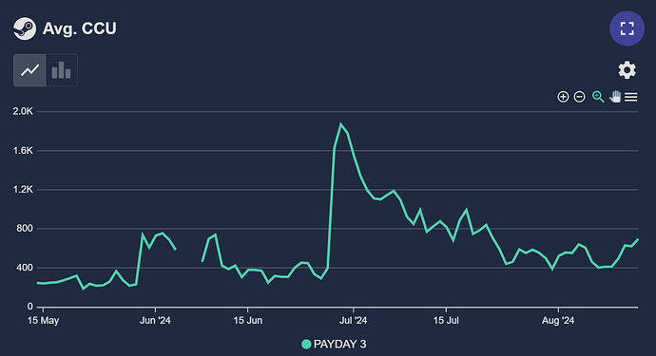Click the fullscreen expand icon
Viewport: 656px width, 356px height.
click(627, 28)
